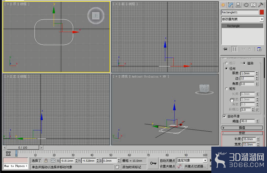
Task: Click the set keys key icon
Action: tap(153, 163)
